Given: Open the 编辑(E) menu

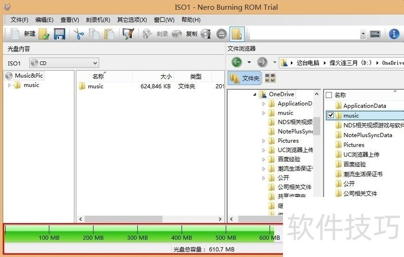Looking at the screenshot, I should 44,20.
